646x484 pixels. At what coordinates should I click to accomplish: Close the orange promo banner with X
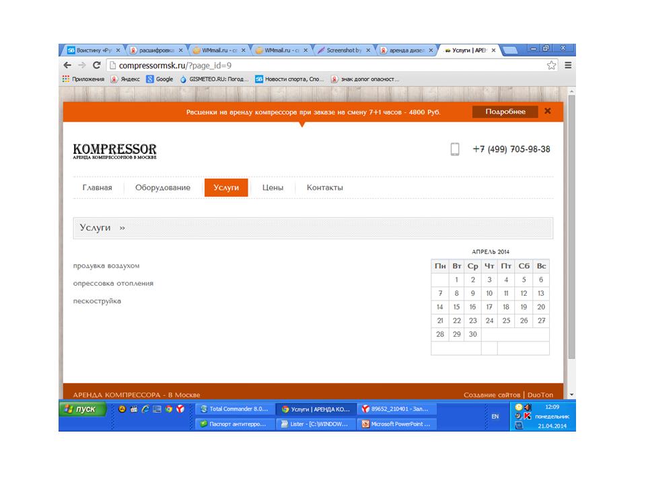(x=548, y=111)
